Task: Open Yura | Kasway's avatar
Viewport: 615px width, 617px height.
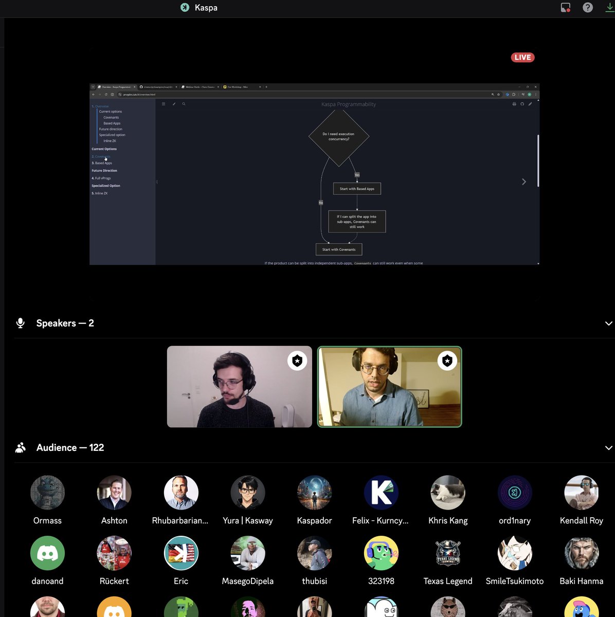Action: pos(248,493)
